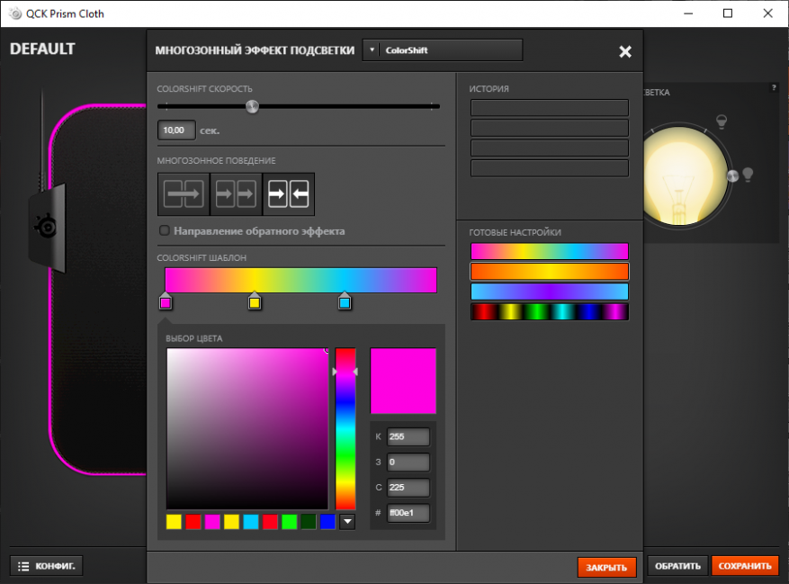Screen dimensions: 789x584
Task: Click the bulb icon right of the dial
Action: pos(748,175)
